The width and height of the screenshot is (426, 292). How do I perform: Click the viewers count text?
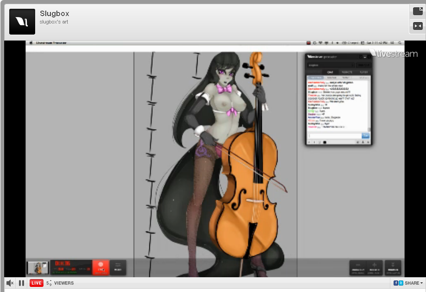pos(60,283)
